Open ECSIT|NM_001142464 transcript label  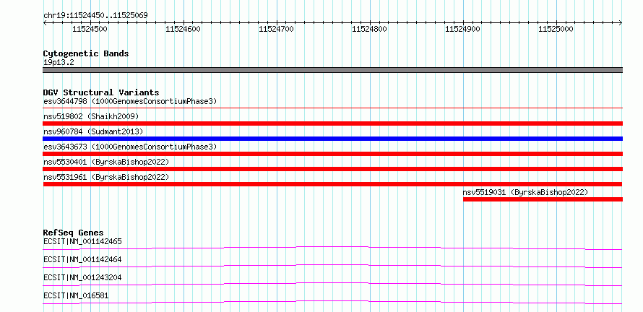point(82,259)
